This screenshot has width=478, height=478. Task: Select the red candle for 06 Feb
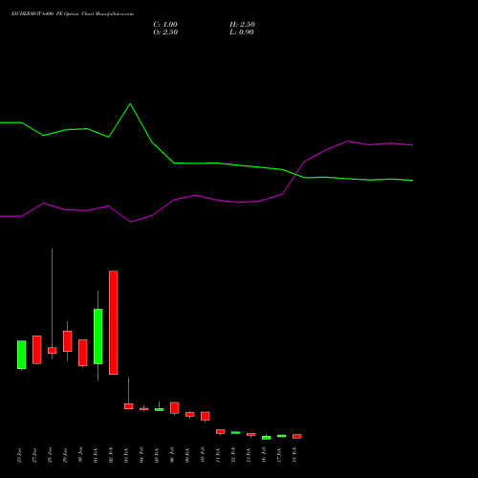tap(175, 408)
